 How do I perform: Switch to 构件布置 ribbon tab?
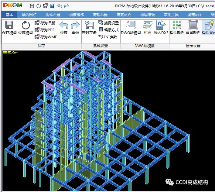point(53,15)
